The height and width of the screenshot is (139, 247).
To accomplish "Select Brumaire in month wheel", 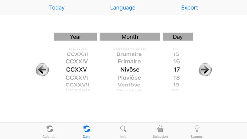I will tap(129, 54).
